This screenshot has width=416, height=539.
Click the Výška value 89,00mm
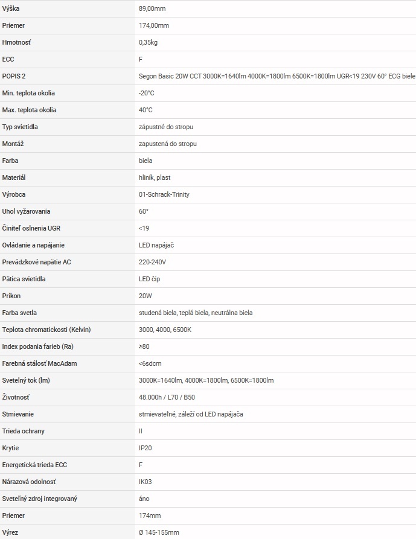(x=152, y=9)
